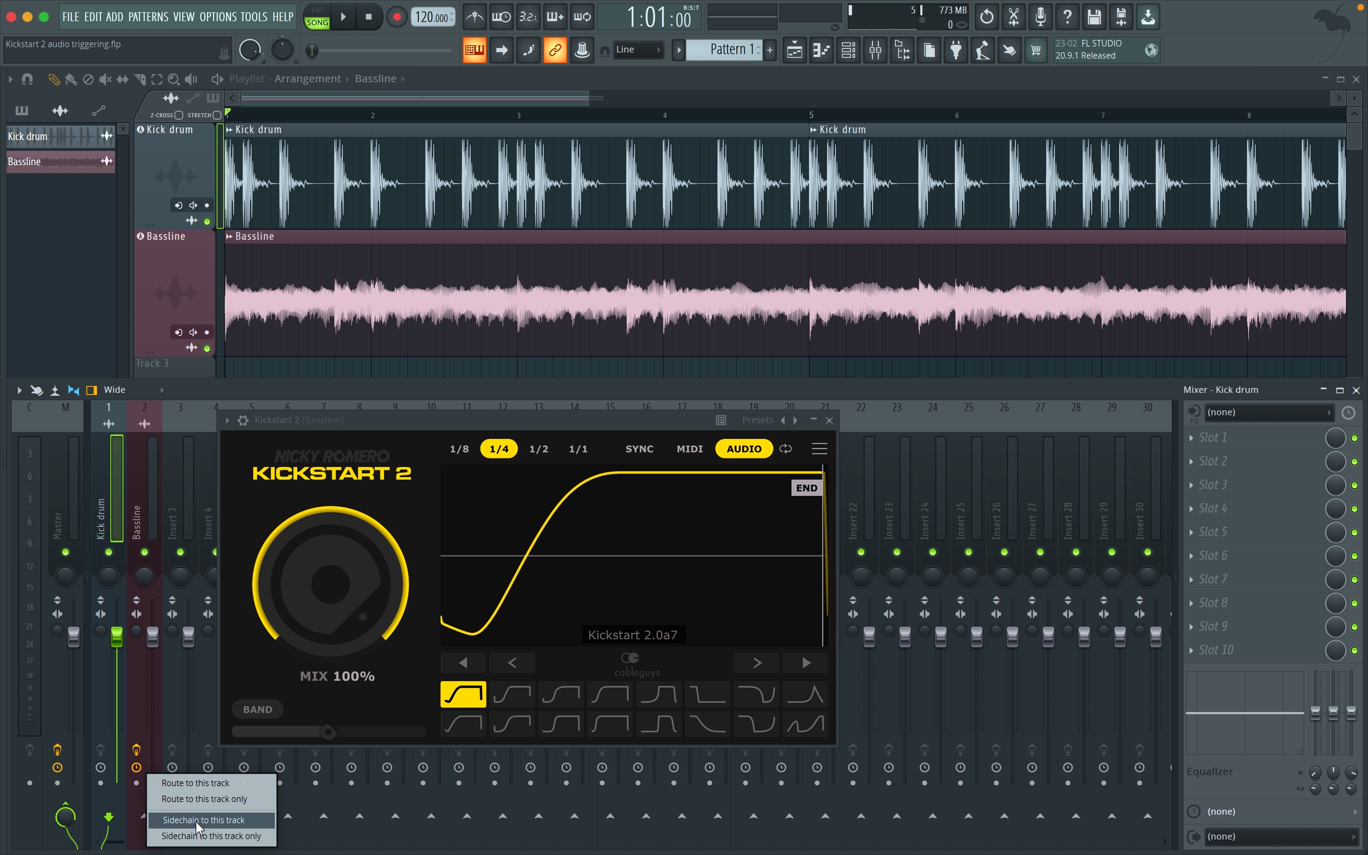Open the mixer output (none) dropdown at bottom
Image resolution: width=1368 pixels, height=855 pixels.
coord(1281,836)
